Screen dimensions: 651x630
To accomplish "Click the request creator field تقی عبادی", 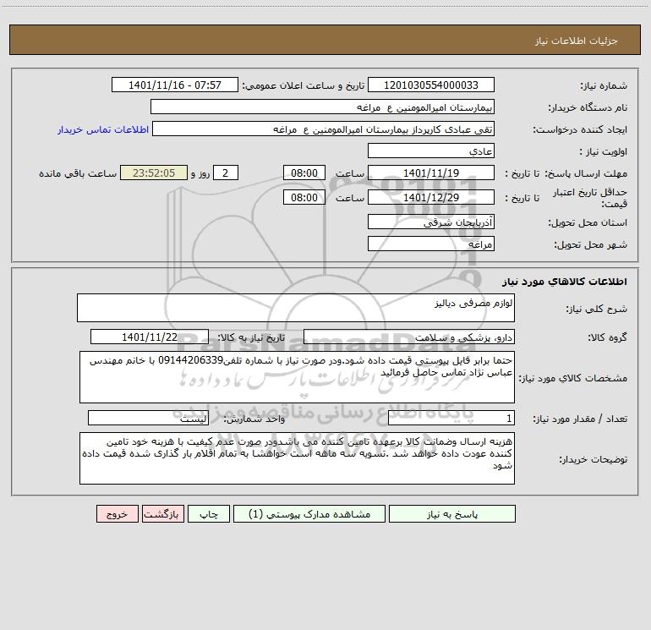I will pyautogui.click(x=324, y=129).
